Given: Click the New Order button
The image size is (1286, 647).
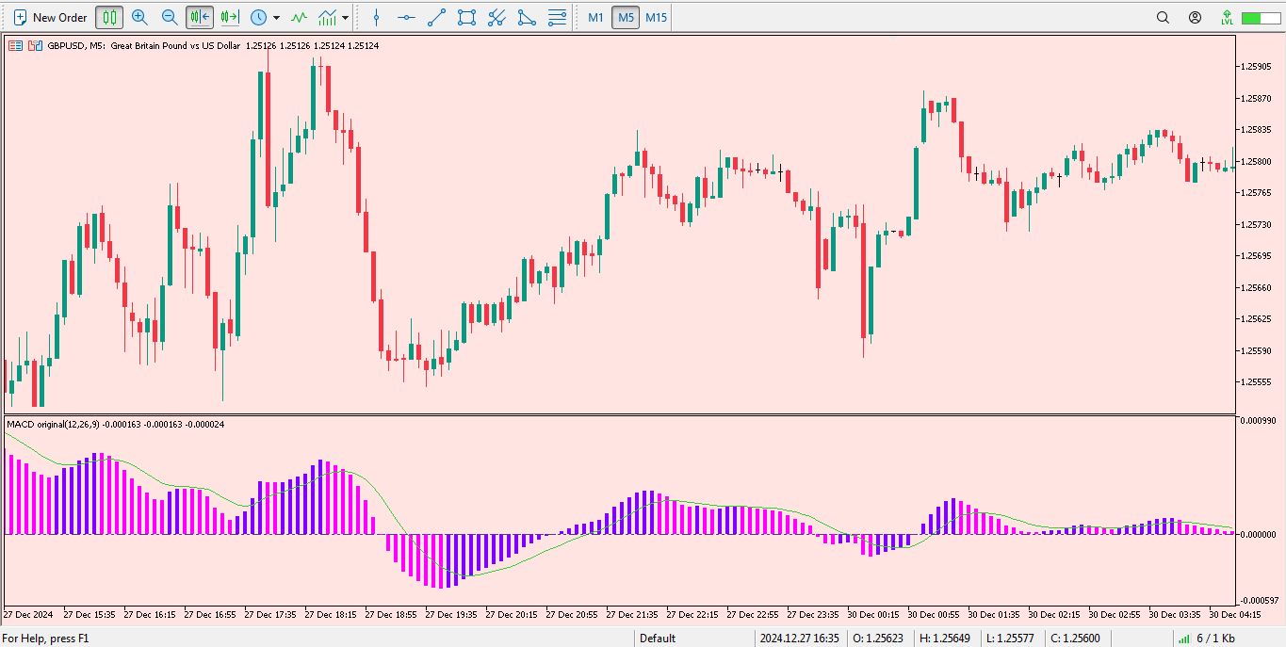Looking at the screenshot, I should point(50,17).
